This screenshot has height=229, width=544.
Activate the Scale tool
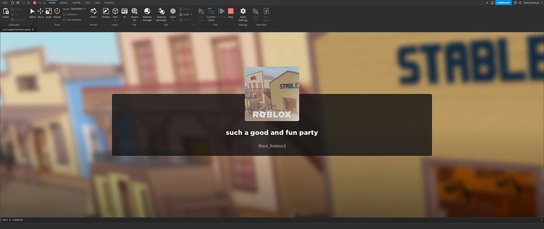point(49,13)
